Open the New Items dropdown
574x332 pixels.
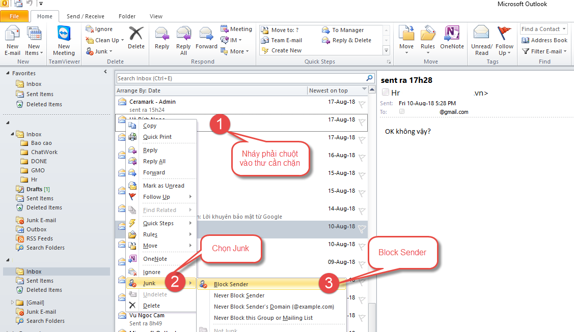point(34,41)
